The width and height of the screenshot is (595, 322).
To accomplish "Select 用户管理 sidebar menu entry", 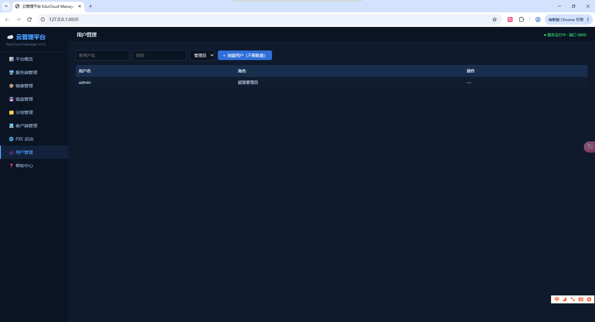I will click(34, 152).
